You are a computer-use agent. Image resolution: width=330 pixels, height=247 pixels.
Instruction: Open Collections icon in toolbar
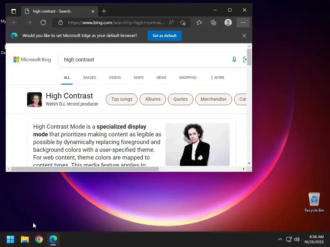[x=213, y=23]
